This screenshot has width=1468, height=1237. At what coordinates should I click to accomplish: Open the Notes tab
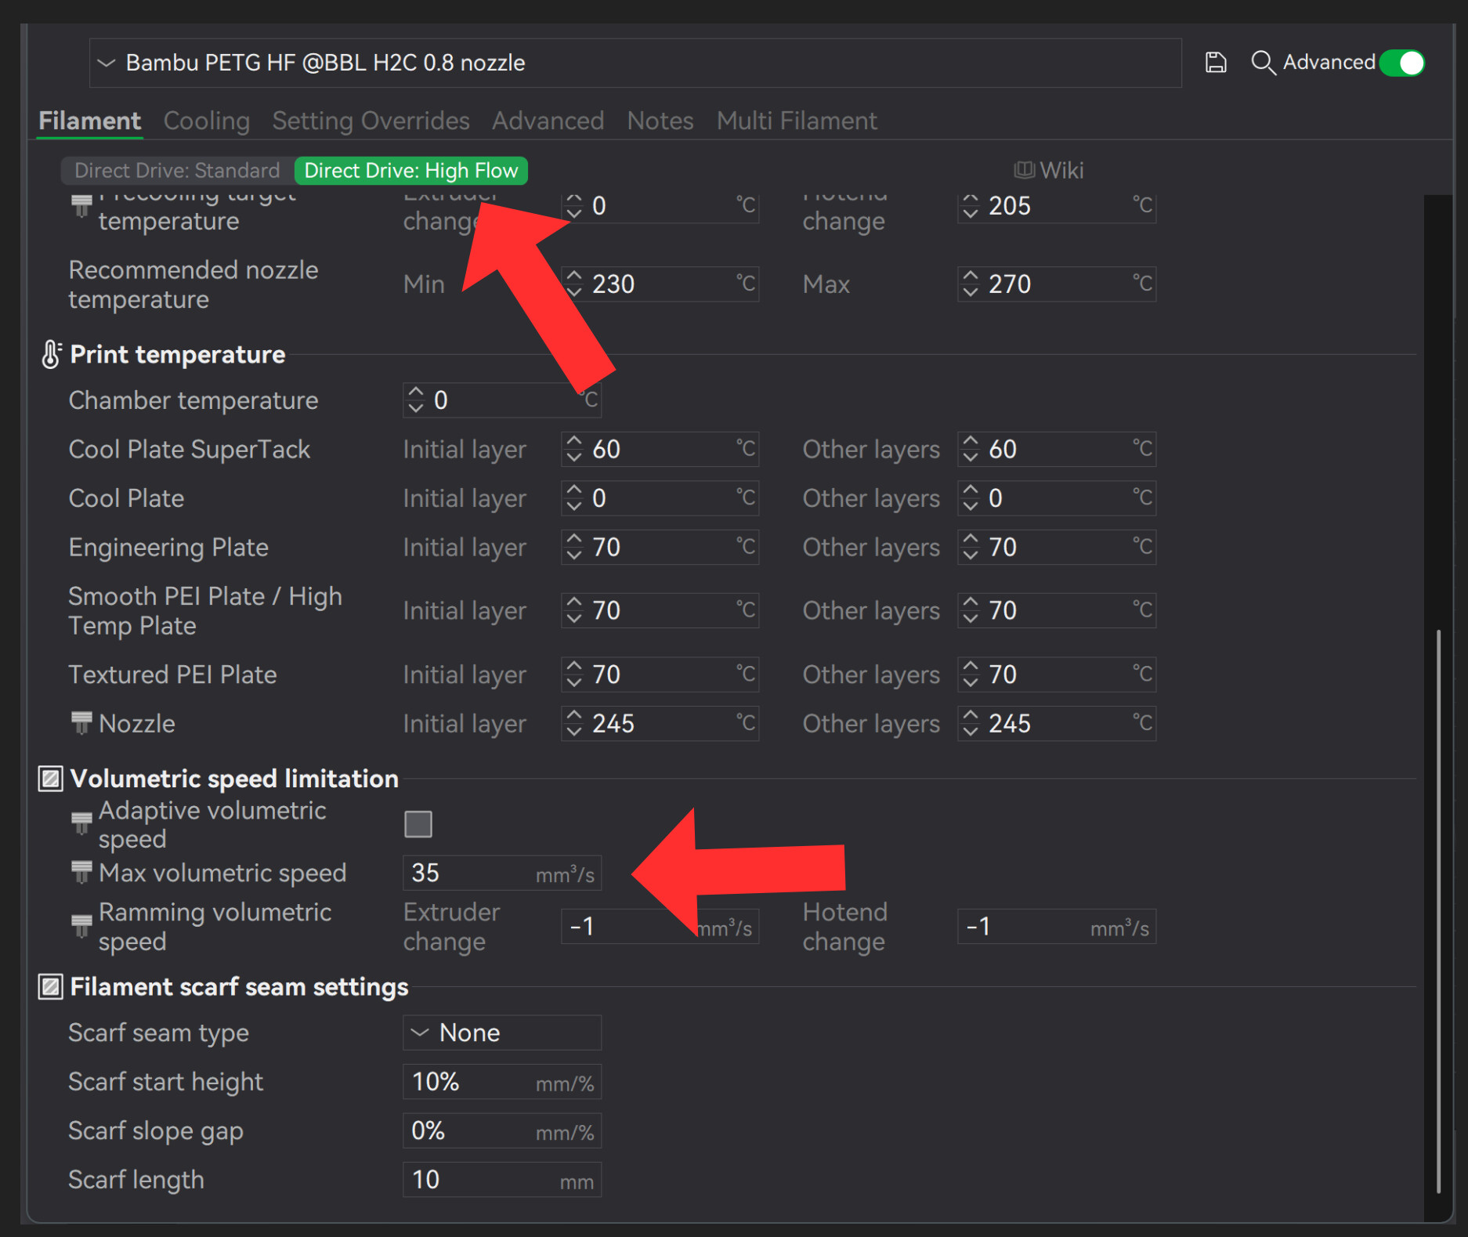[660, 121]
